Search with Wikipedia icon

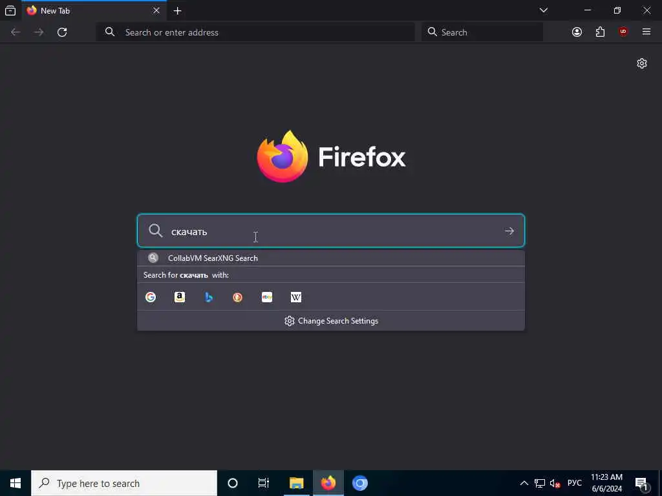click(296, 297)
